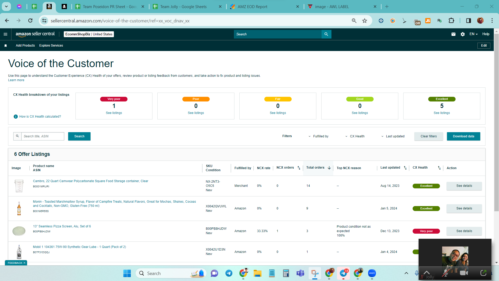
Task: Click the Edit button in the navigation bar
Action: pos(484,46)
